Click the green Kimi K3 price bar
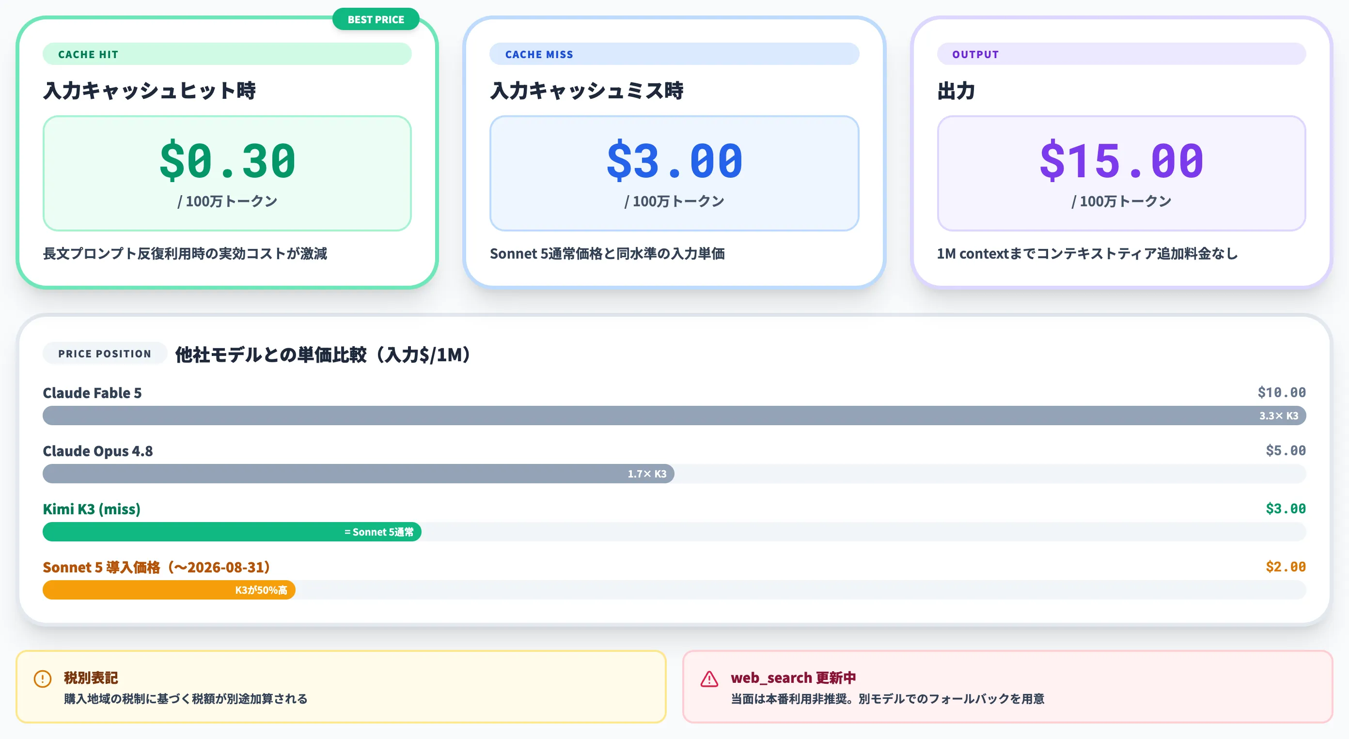The width and height of the screenshot is (1349, 739). [x=232, y=532]
